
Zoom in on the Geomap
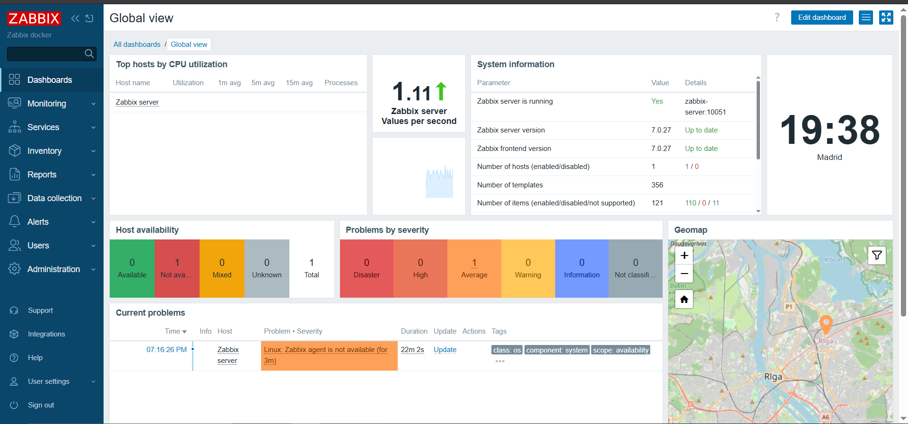coord(684,256)
